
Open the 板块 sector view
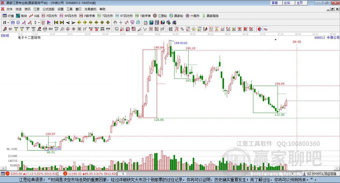coord(21,16)
